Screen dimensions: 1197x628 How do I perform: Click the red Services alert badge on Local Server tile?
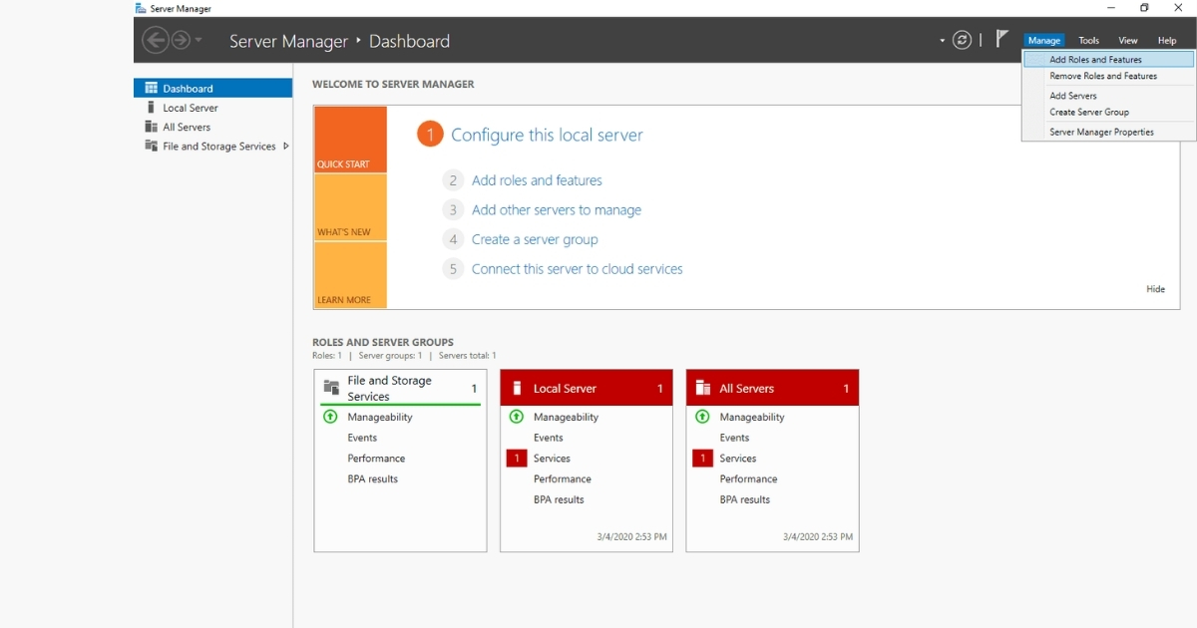click(517, 458)
